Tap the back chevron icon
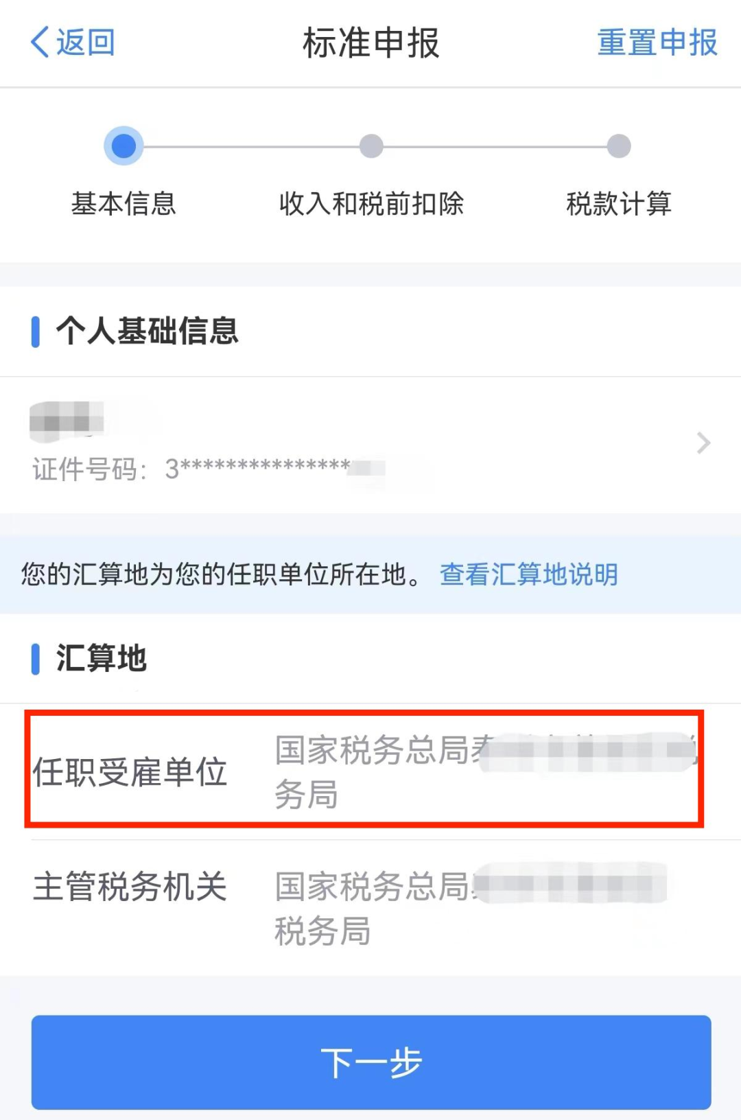The width and height of the screenshot is (741, 1120). 40,43
